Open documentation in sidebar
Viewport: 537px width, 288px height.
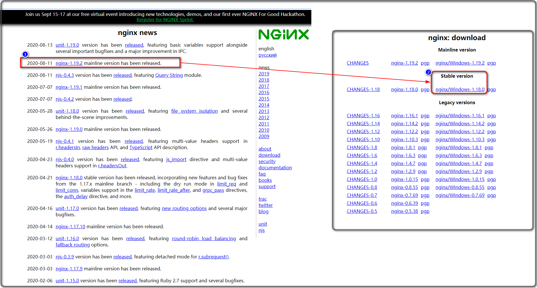tap(275, 168)
